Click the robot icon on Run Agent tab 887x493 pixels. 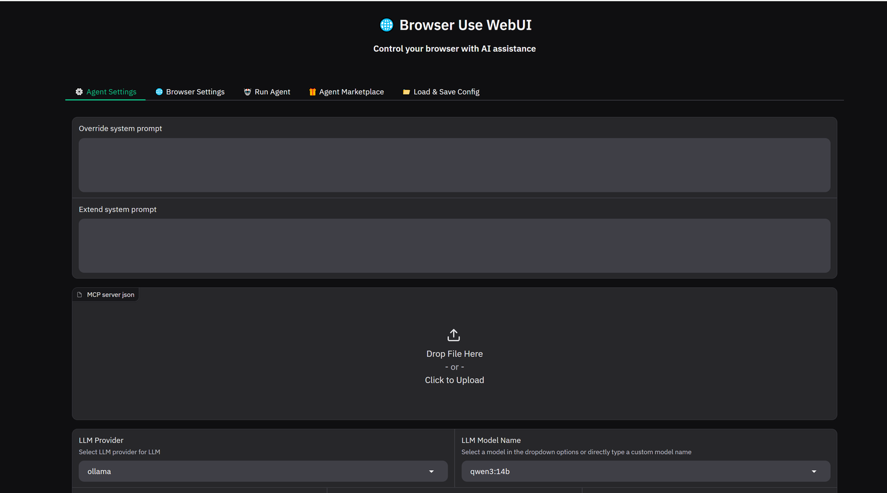pos(248,92)
